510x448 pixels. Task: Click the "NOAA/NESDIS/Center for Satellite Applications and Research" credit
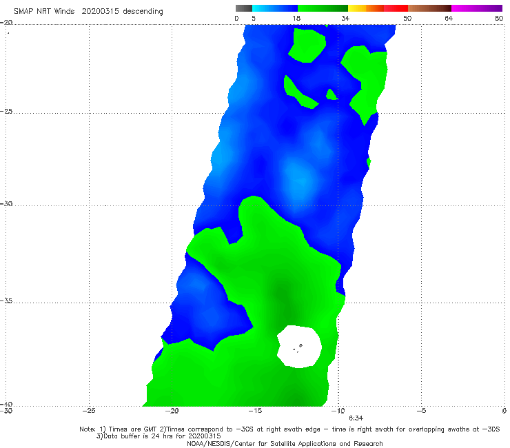click(285, 443)
